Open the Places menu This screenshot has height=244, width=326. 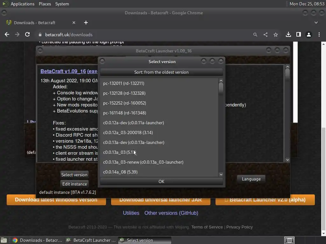point(45,4)
